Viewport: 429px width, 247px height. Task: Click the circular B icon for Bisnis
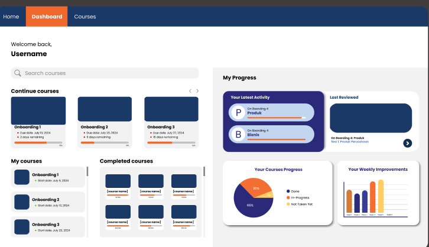pyautogui.click(x=238, y=134)
